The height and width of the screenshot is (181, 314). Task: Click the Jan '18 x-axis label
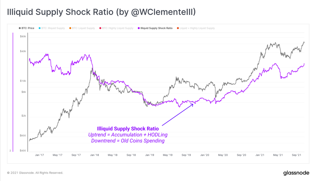click(x=94, y=155)
